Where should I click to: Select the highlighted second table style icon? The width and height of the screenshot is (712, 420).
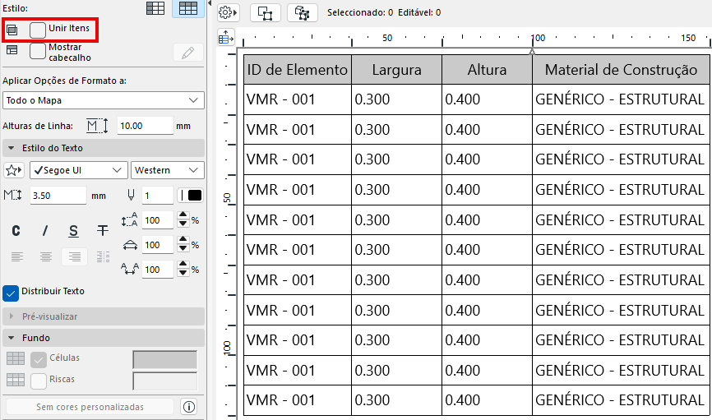[x=188, y=8]
